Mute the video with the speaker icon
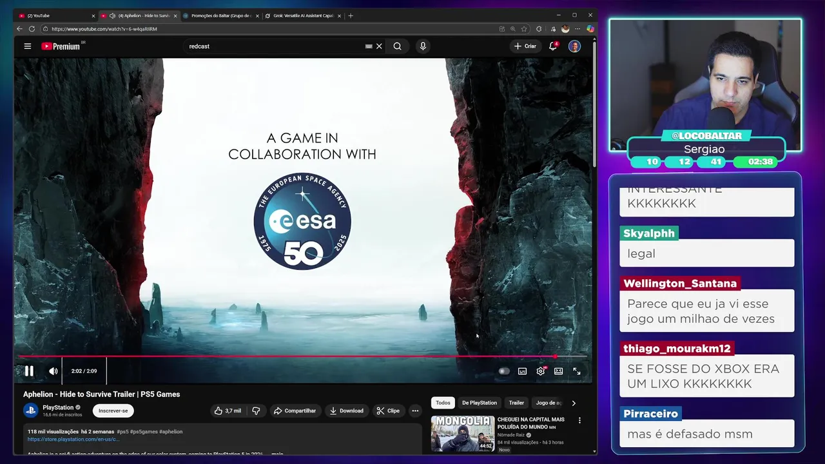 53,371
